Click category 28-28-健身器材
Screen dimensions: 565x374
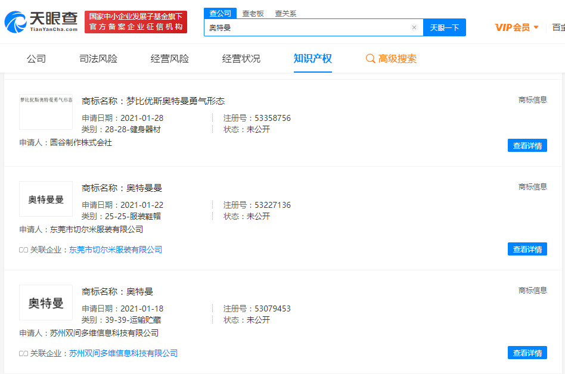(x=133, y=130)
